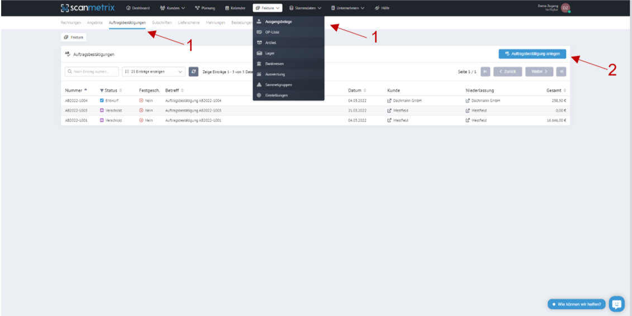Click Nein indicator in AB2022-1001 row
The image size is (632, 316).
click(x=146, y=121)
